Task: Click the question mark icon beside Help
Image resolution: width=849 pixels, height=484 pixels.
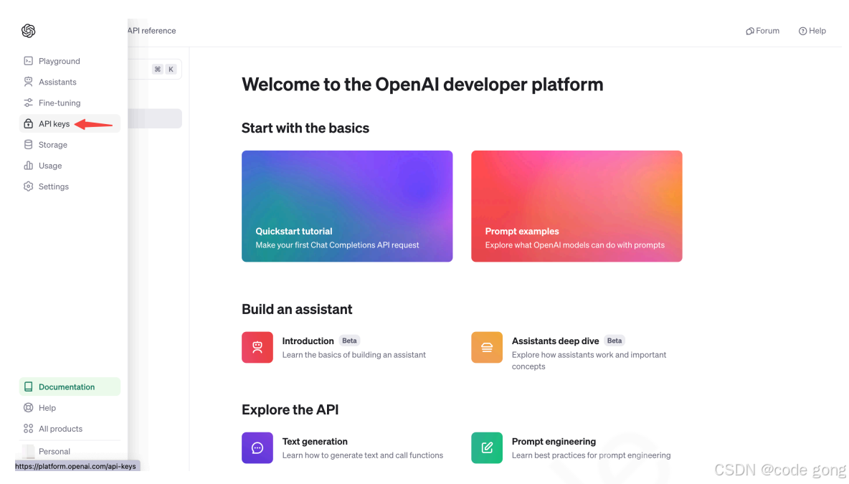Action: tap(802, 31)
